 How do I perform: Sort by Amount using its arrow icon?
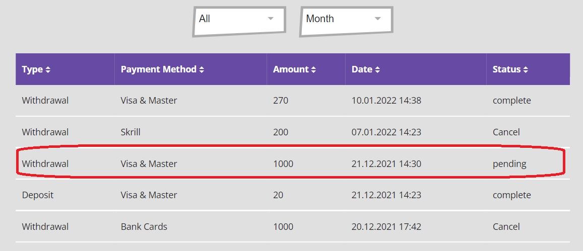click(313, 70)
